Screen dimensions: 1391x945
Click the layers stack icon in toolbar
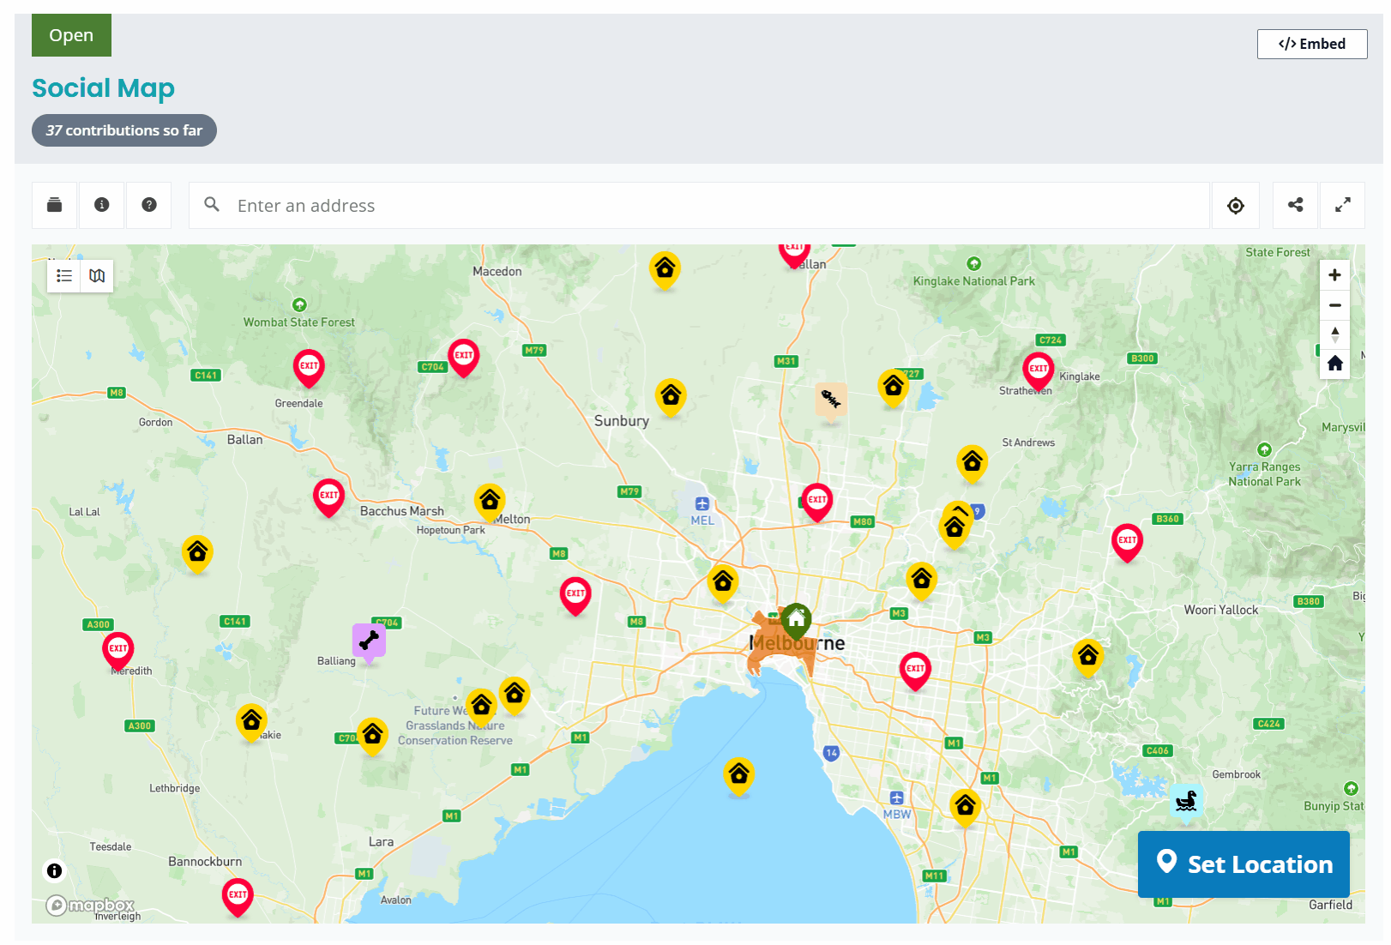click(55, 205)
